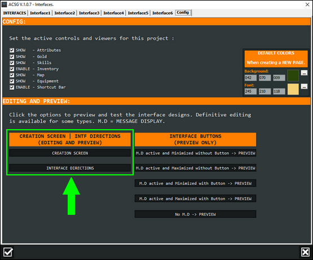313x260 pixels.
Task: Click the dark green Background color swatch
Action: tap(293, 76)
